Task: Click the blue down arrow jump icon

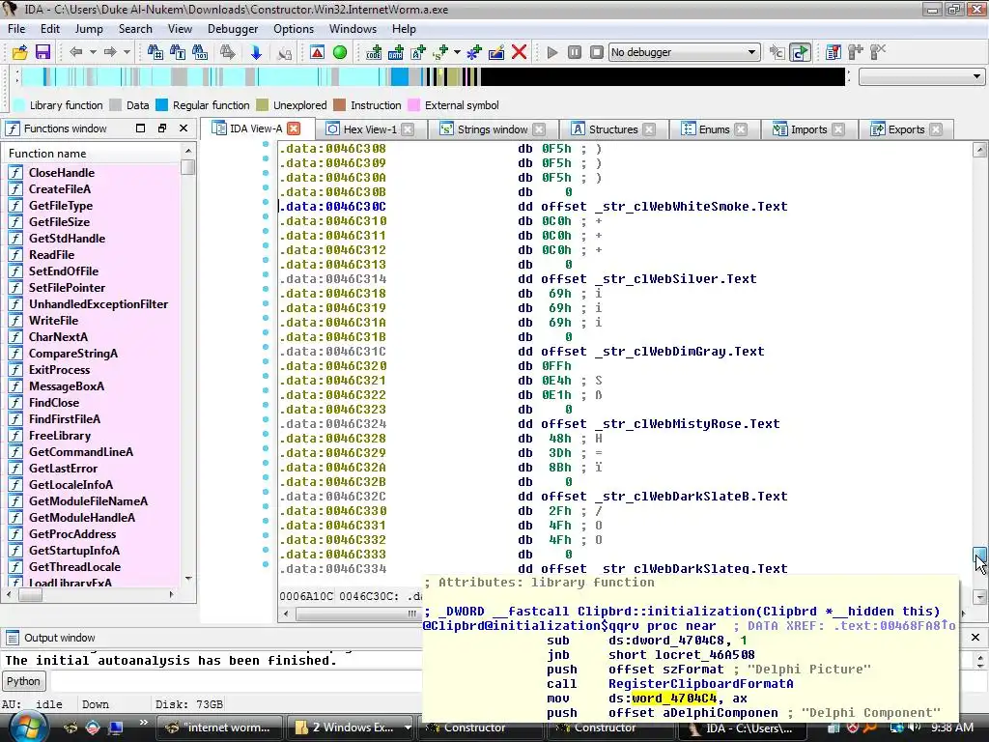Action: (255, 52)
